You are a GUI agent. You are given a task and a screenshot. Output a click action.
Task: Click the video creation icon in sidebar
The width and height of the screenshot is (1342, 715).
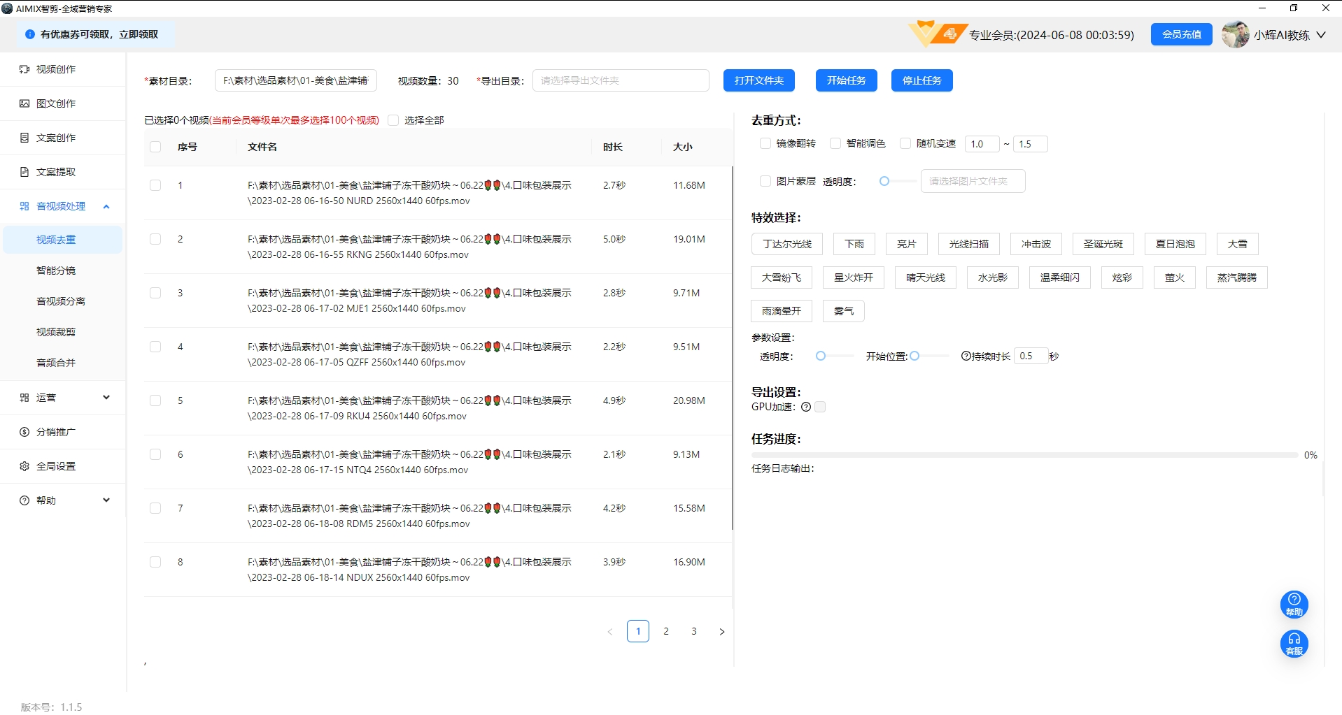tap(24, 69)
